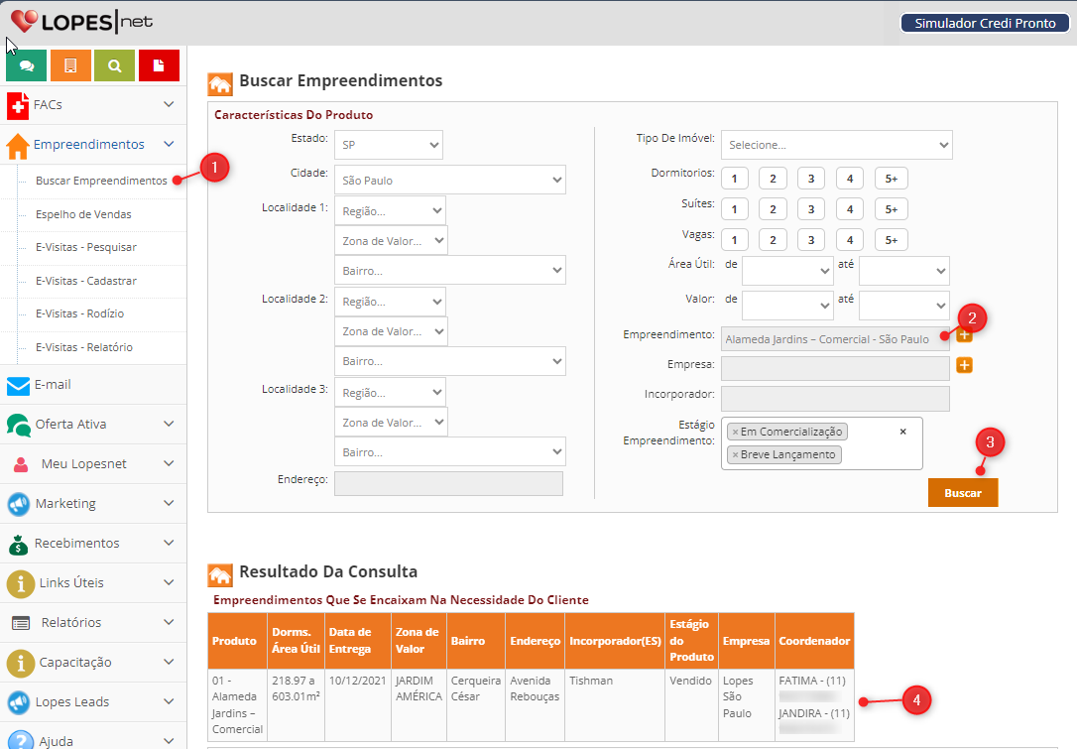The image size is (1077, 749).
Task: Click the olive green search icon
Action: click(115, 65)
